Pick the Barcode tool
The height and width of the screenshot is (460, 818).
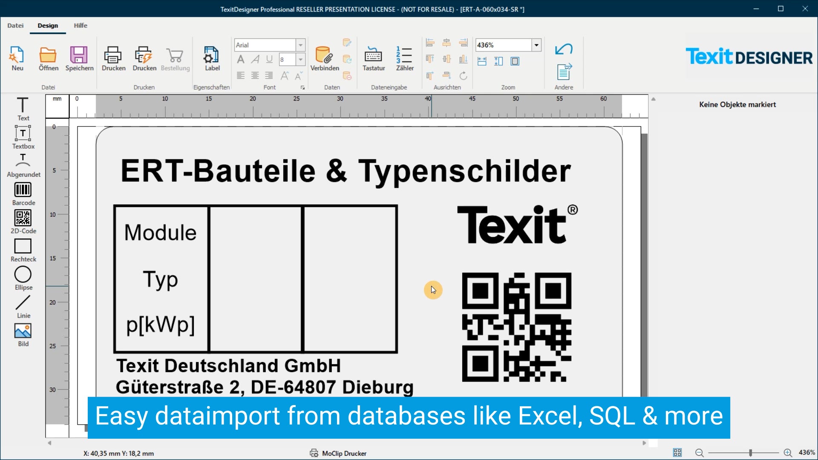(23, 194)
